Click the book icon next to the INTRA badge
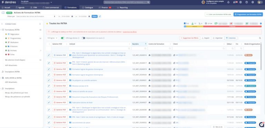 pyautogui.click(x=3, y=13)
